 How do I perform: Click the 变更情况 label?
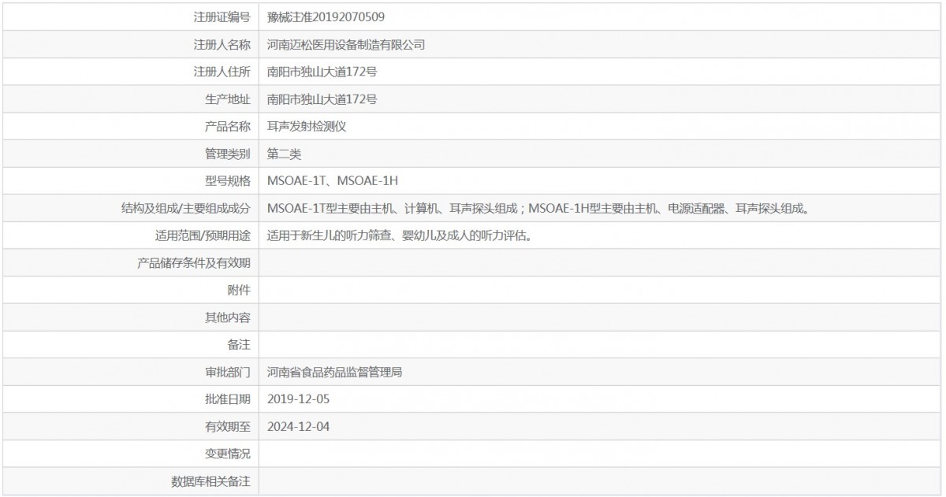coord(228,454)
